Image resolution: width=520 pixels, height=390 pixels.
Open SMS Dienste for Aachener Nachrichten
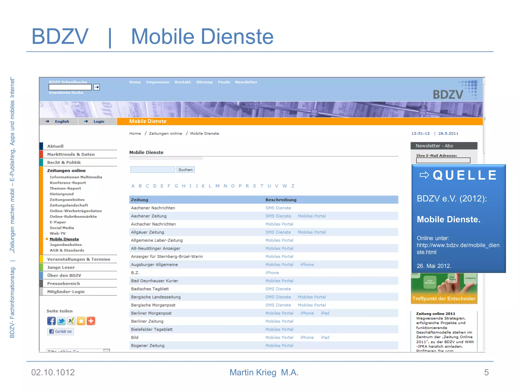click(278, 208)
